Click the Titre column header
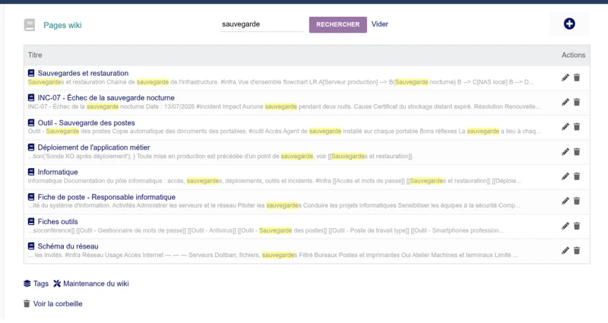The image size is (608, 323). 35,55
